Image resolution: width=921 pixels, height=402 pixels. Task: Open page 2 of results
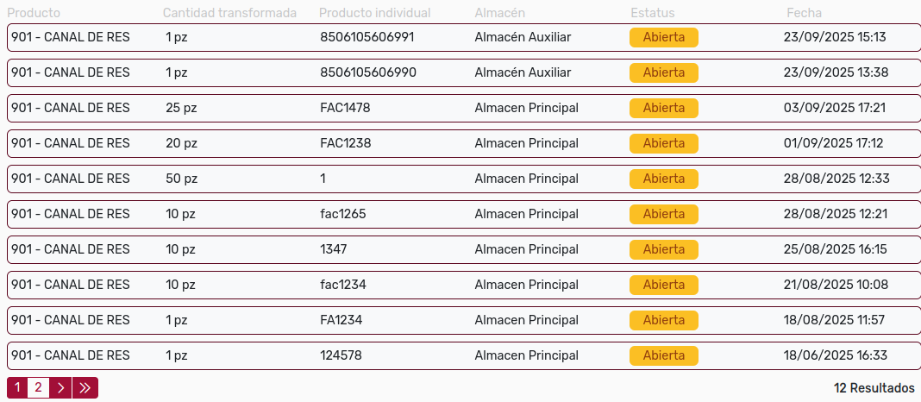[38, 388]
